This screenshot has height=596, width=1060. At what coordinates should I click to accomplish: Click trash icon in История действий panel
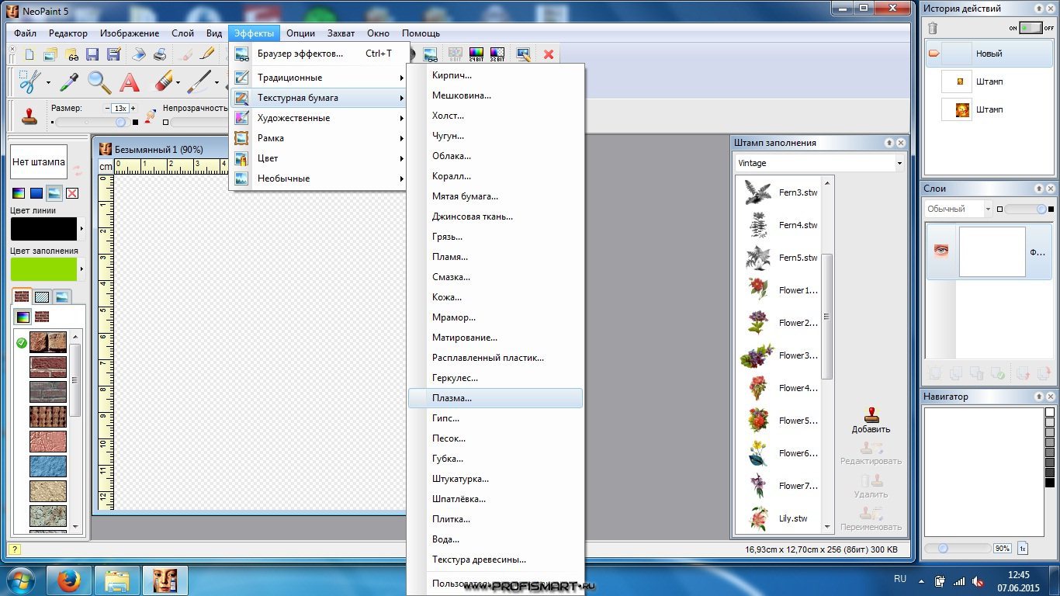click(x=933, y=28)
